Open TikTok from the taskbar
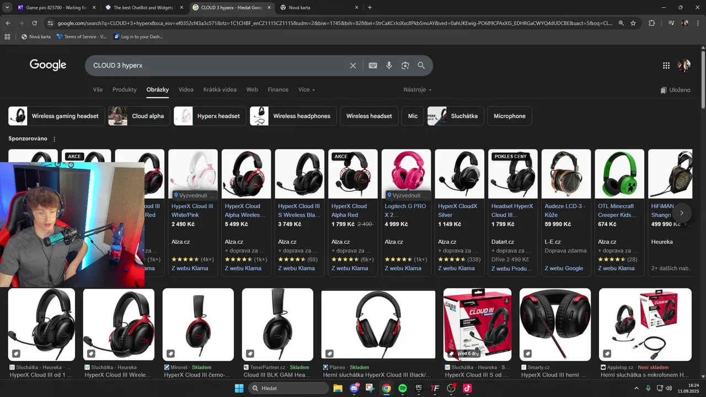The width and height of the screenshot is (706, 397). [467, 388]
